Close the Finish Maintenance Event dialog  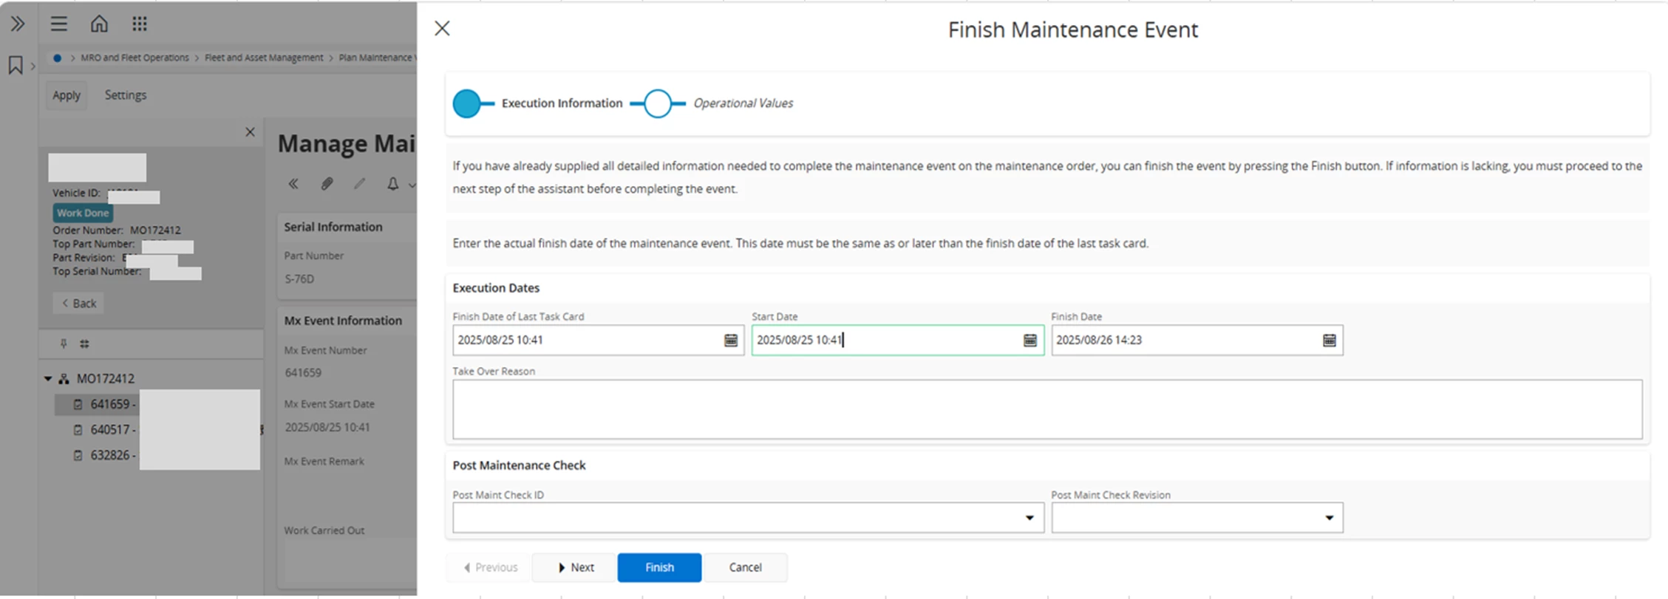coord(442,29)
